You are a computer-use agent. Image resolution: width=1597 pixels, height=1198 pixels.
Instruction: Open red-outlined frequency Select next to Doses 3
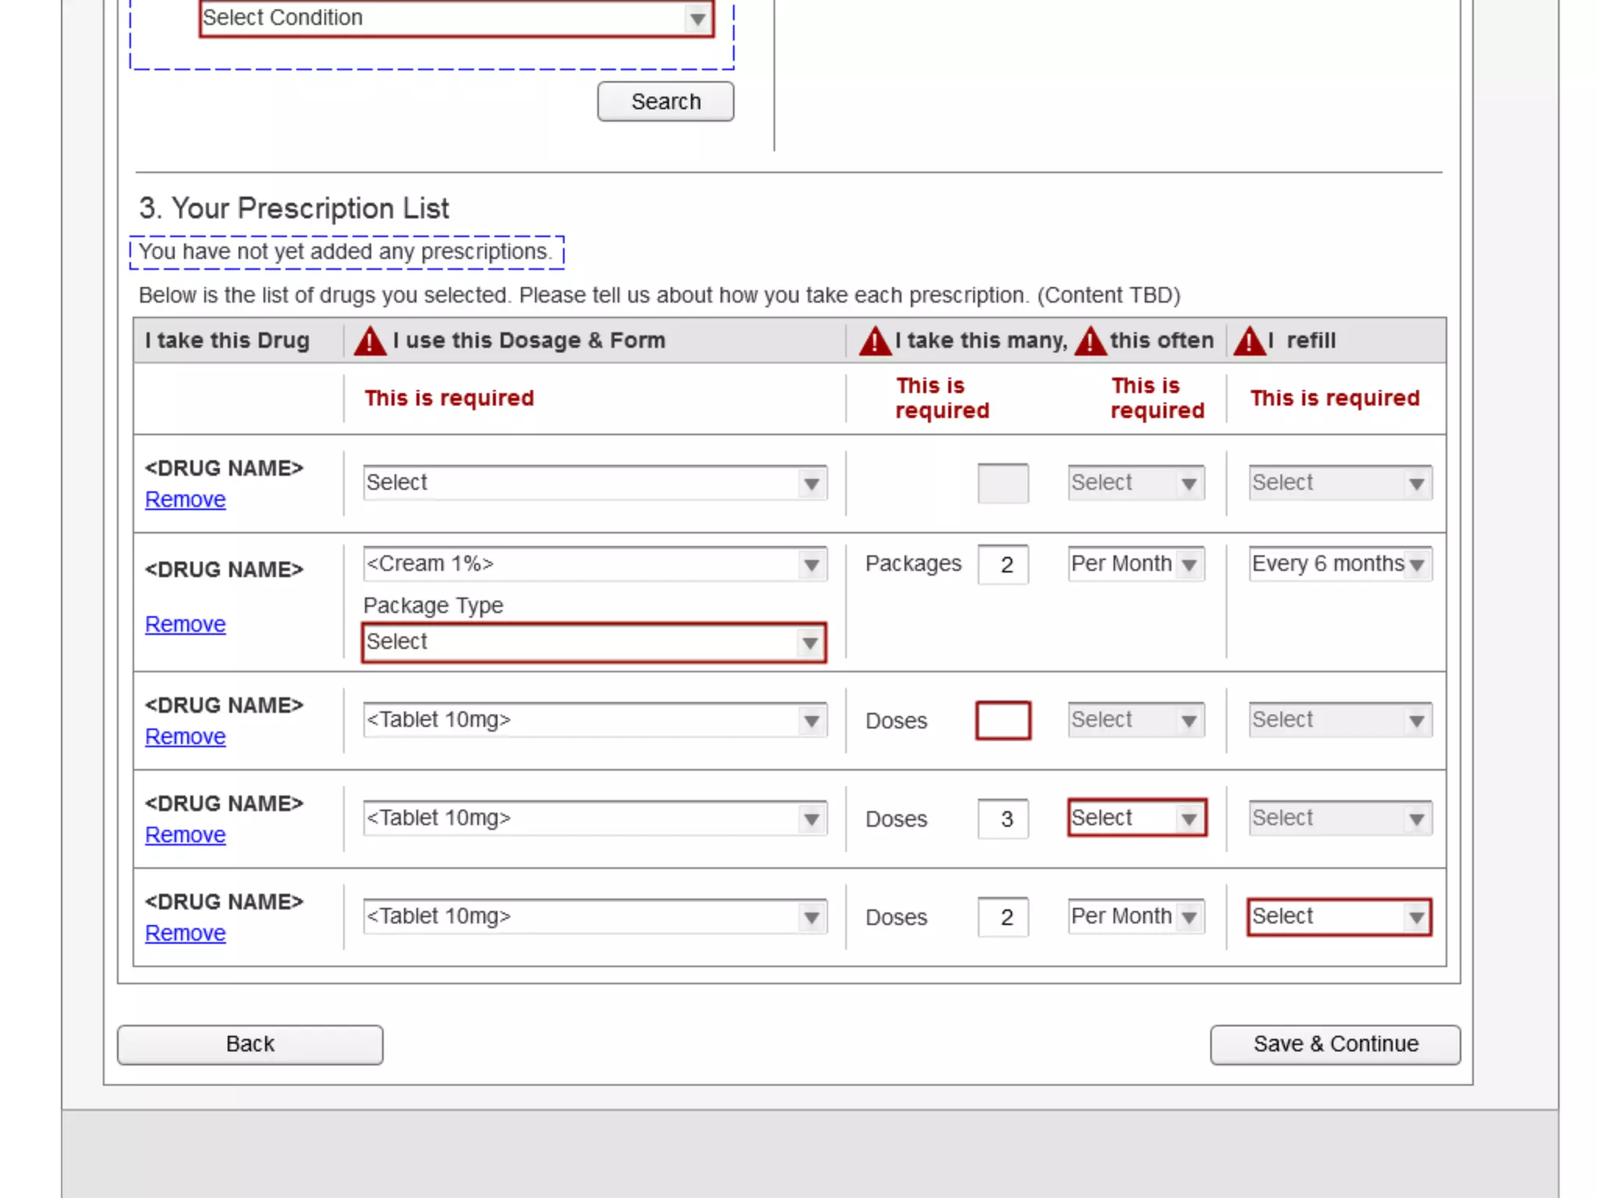(x=1136, y=818)
